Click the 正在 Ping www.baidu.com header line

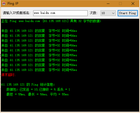point(51,21)
